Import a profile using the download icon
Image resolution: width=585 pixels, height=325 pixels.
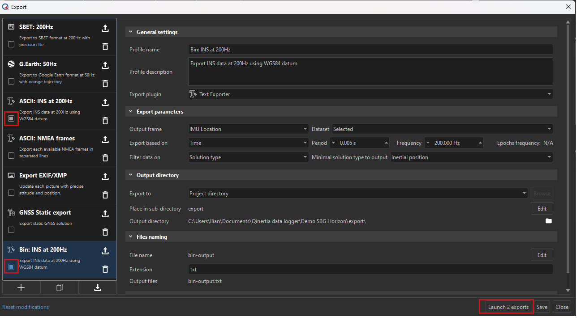pyautogui.click(x=98, y=287)
